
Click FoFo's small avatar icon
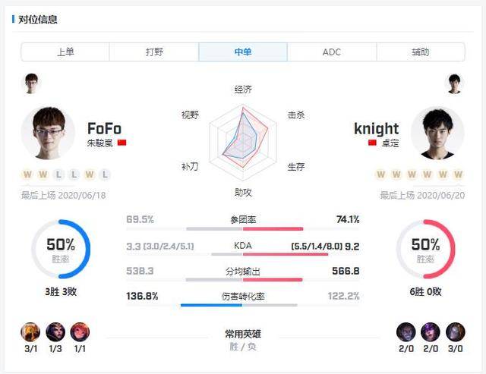click(31, 83)
